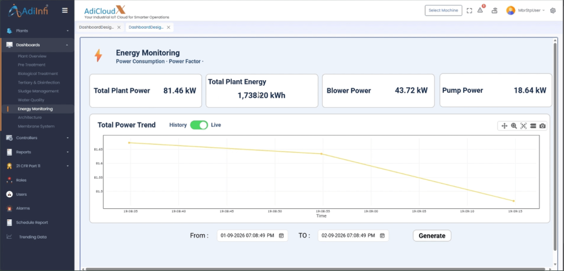Click the autoscale chart icon
This screenshot has height=271, width=564.
click(x=523, y=126)
